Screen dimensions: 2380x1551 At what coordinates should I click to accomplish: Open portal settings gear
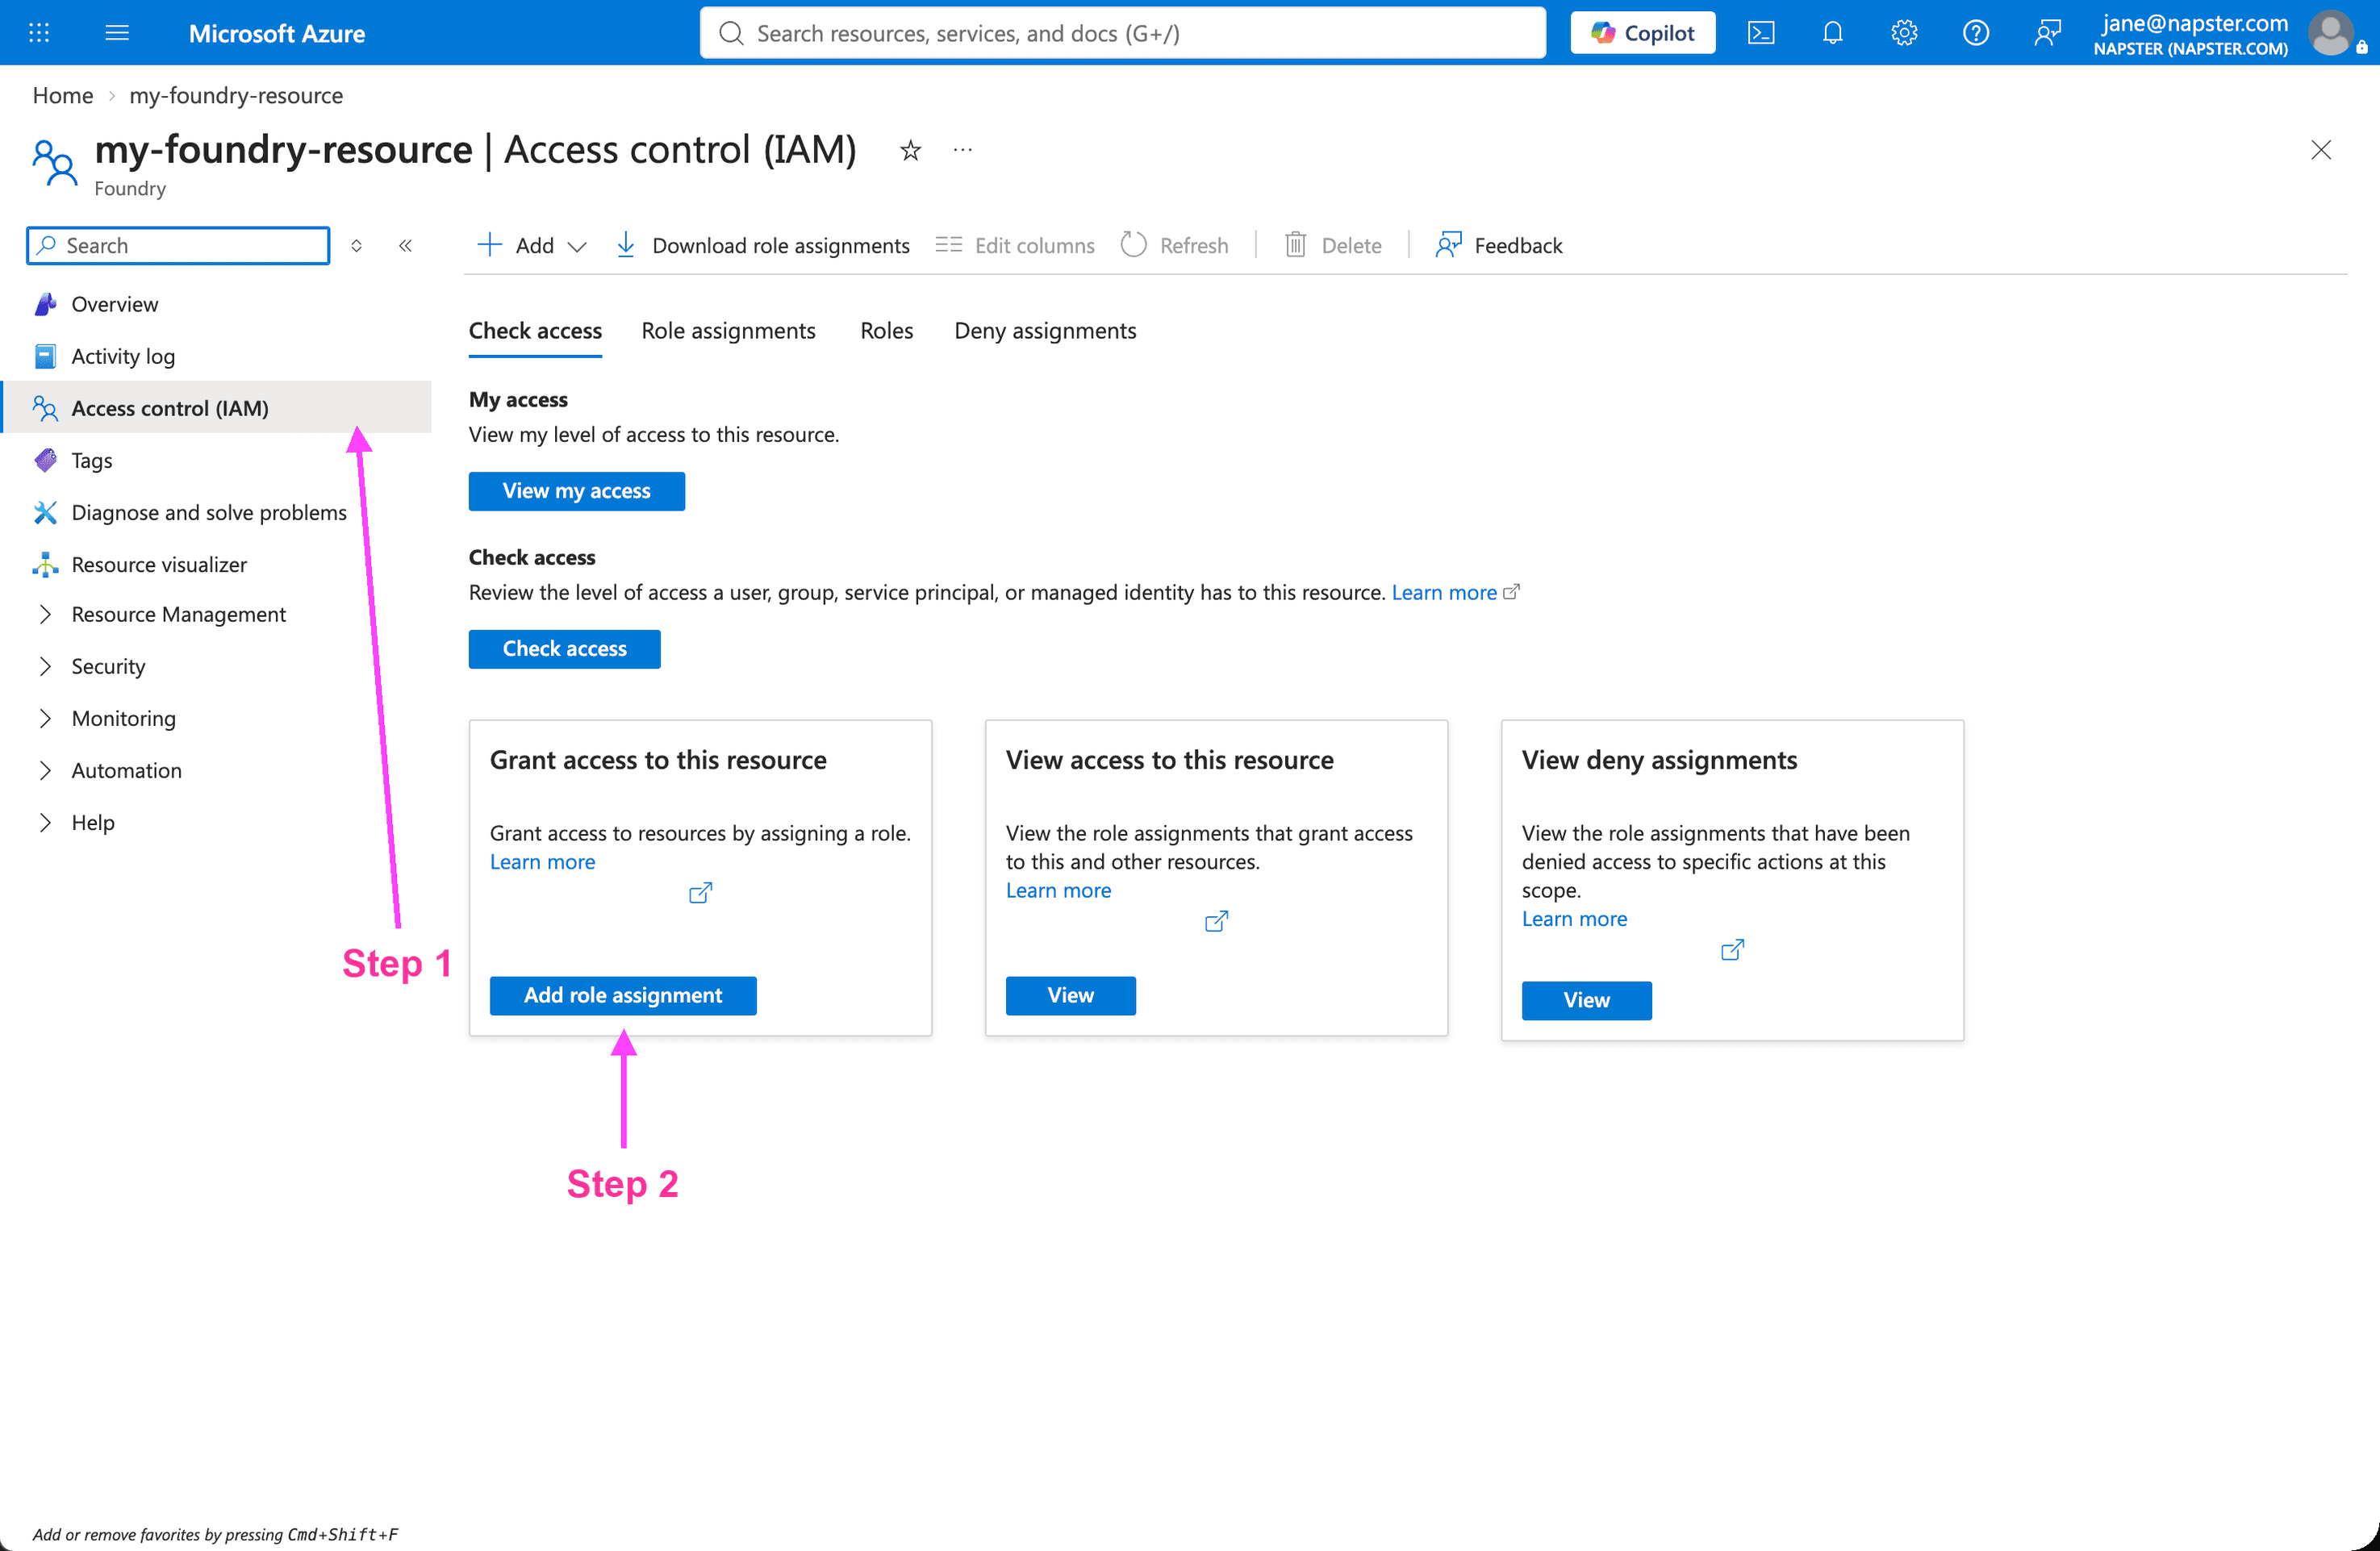pyautogui.click(x=1903, y=33)
